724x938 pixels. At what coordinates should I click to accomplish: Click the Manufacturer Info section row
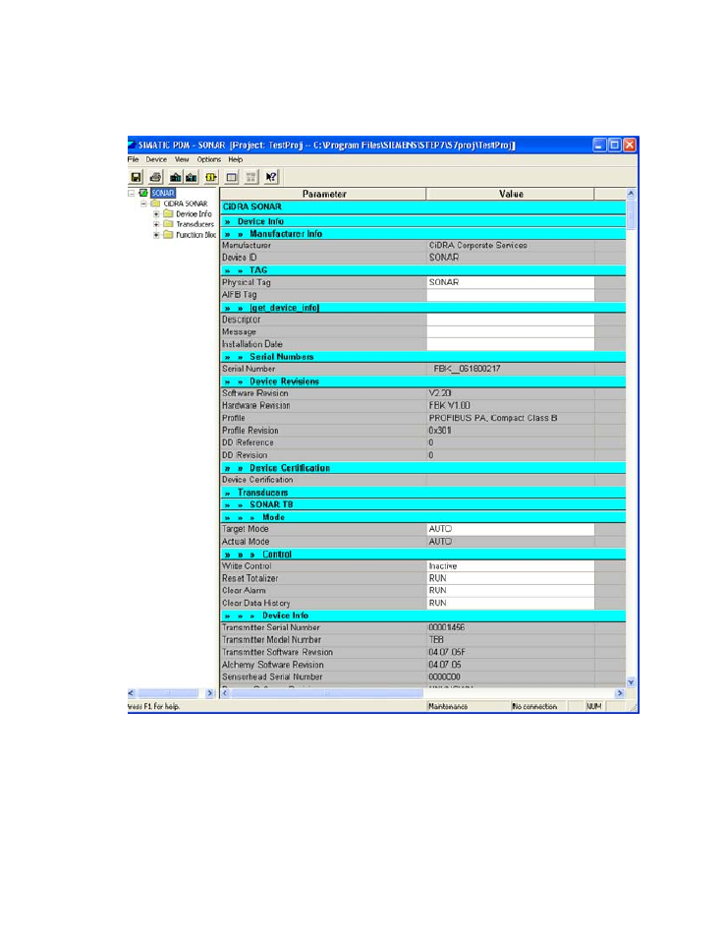click(x=423, y=234)
